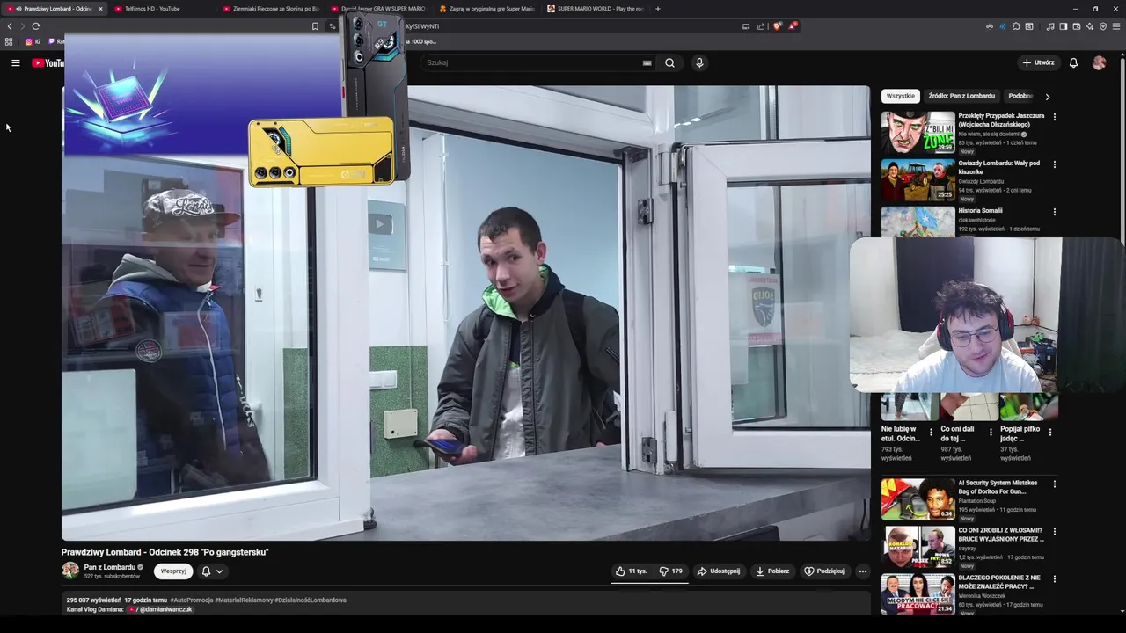Image resolution: width=1126 pixels, height=633 pixels.
Task: Go to YouTube home via logo
Action: (x=48, y=62)
